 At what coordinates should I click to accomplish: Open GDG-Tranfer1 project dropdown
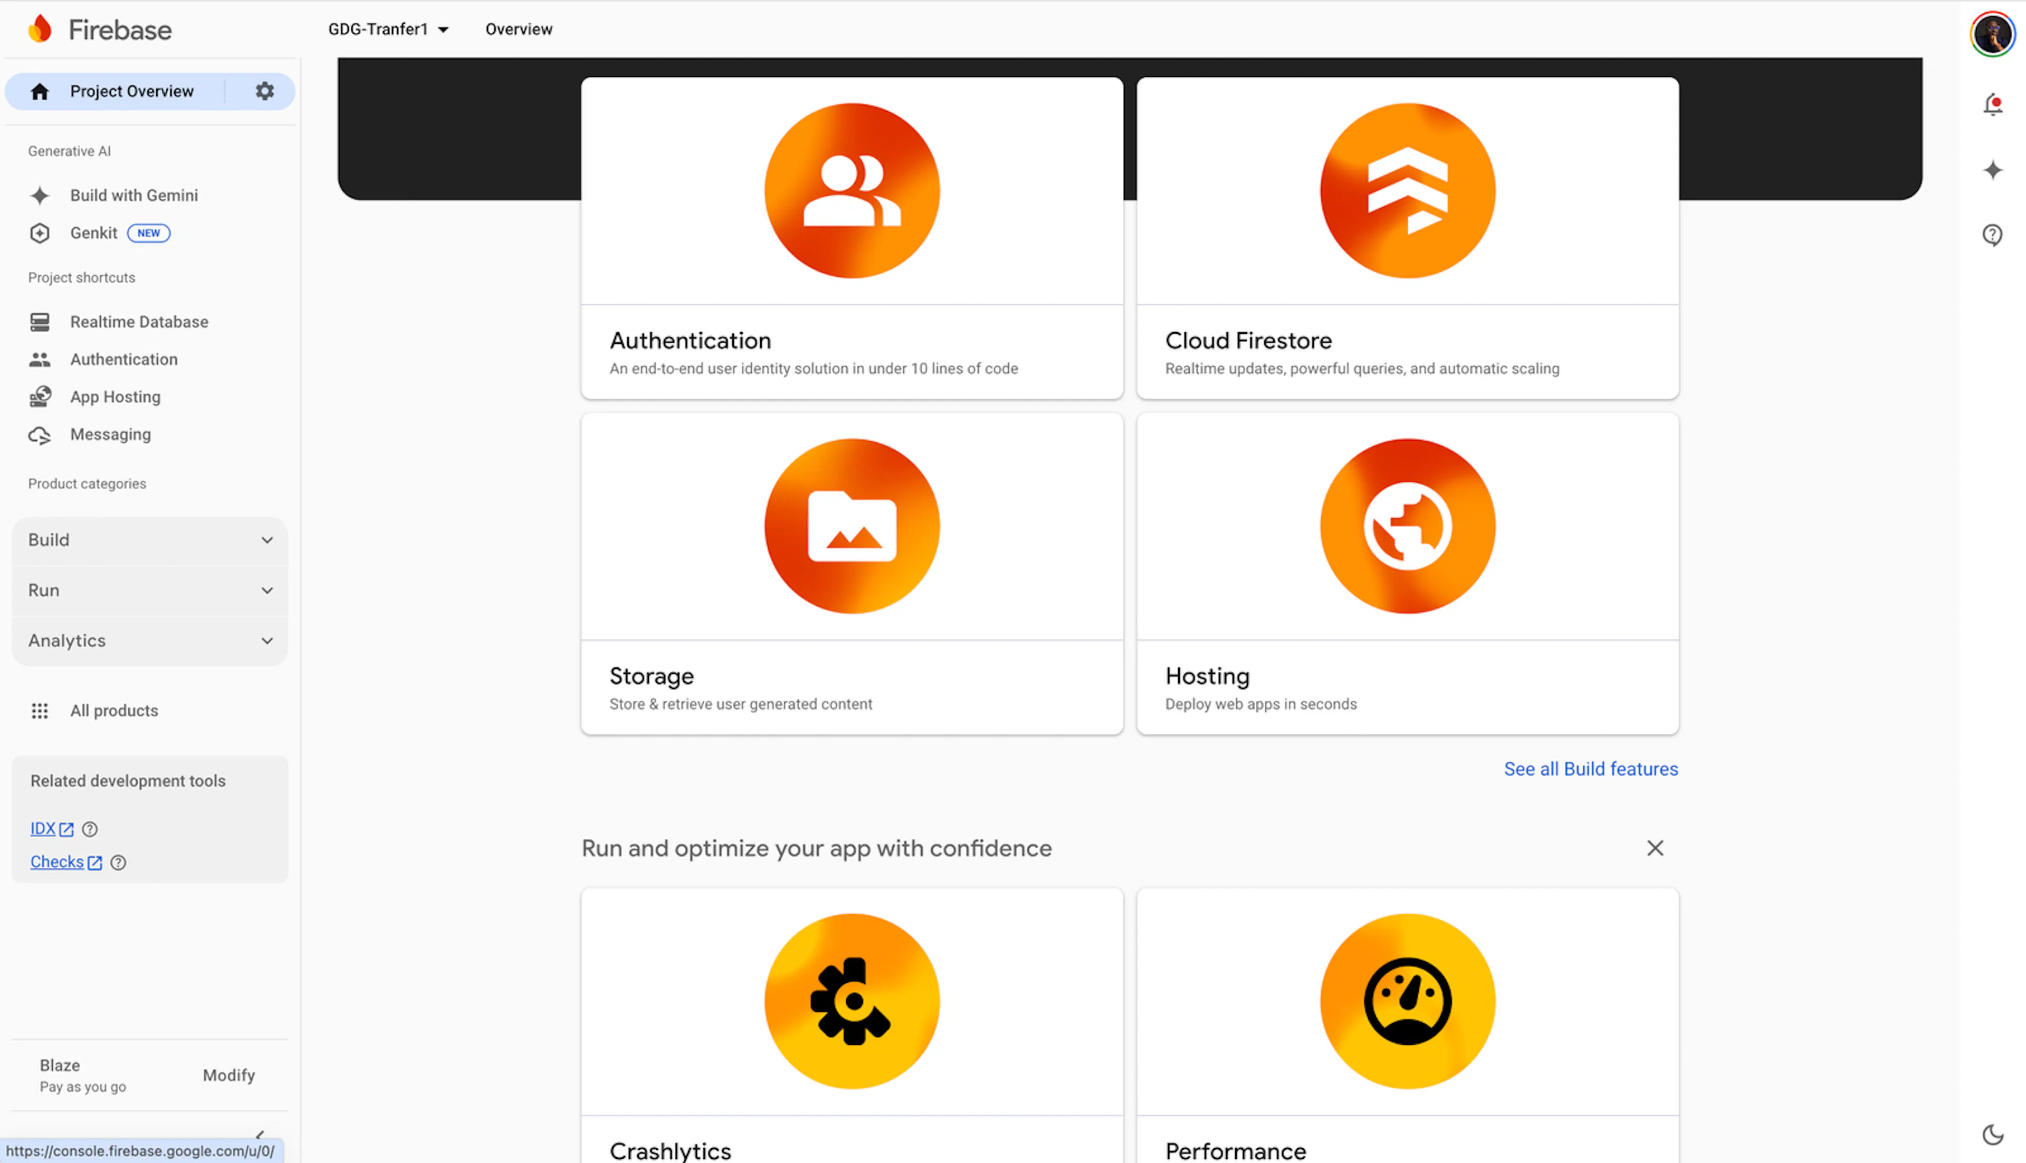tap(388, 30)
